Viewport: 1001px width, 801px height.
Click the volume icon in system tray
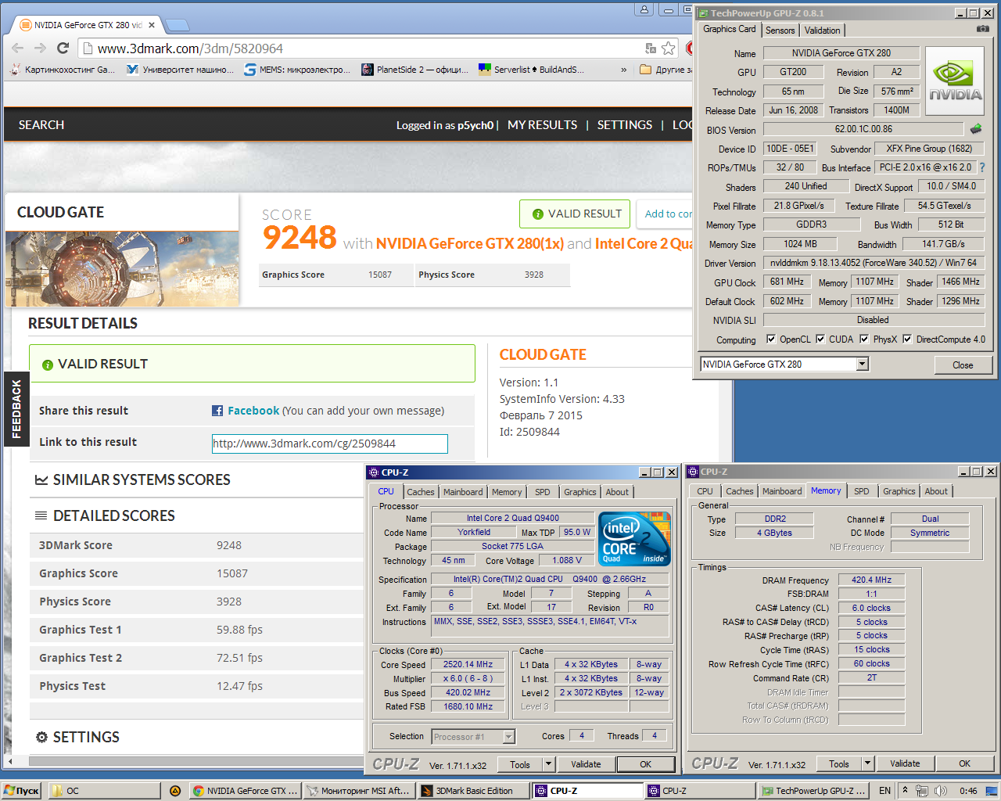click(x=941, y=791)
